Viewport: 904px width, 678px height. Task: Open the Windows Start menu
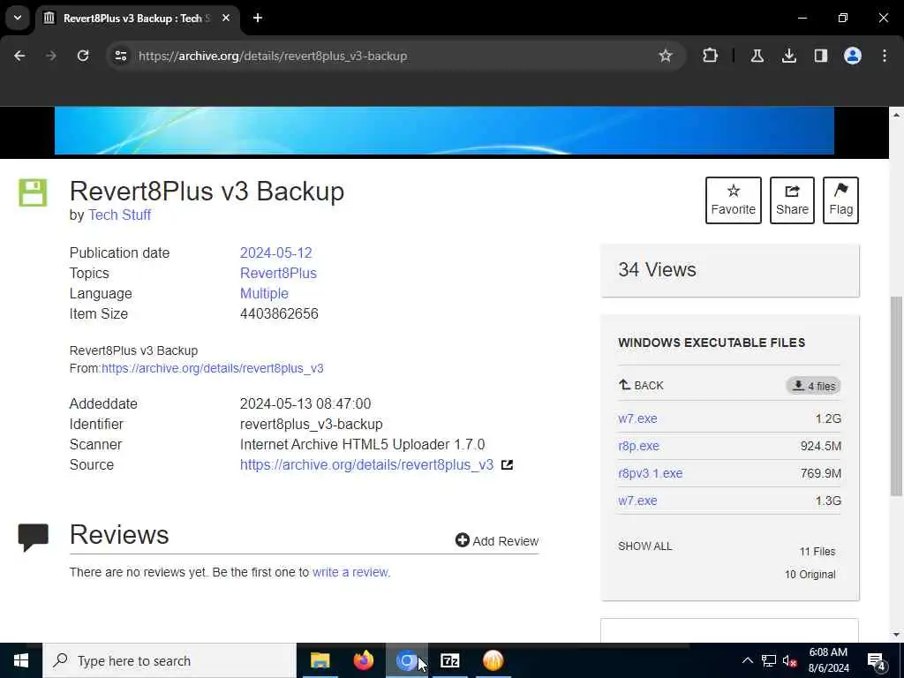(x=21, y=660)
